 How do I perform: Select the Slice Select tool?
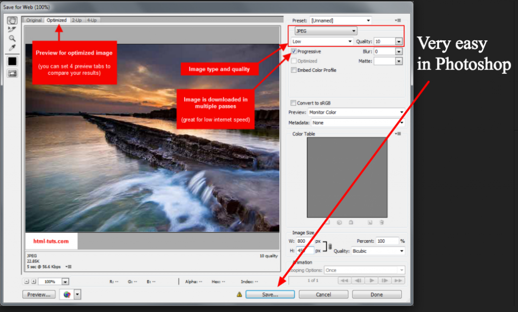tap(12, 30)
